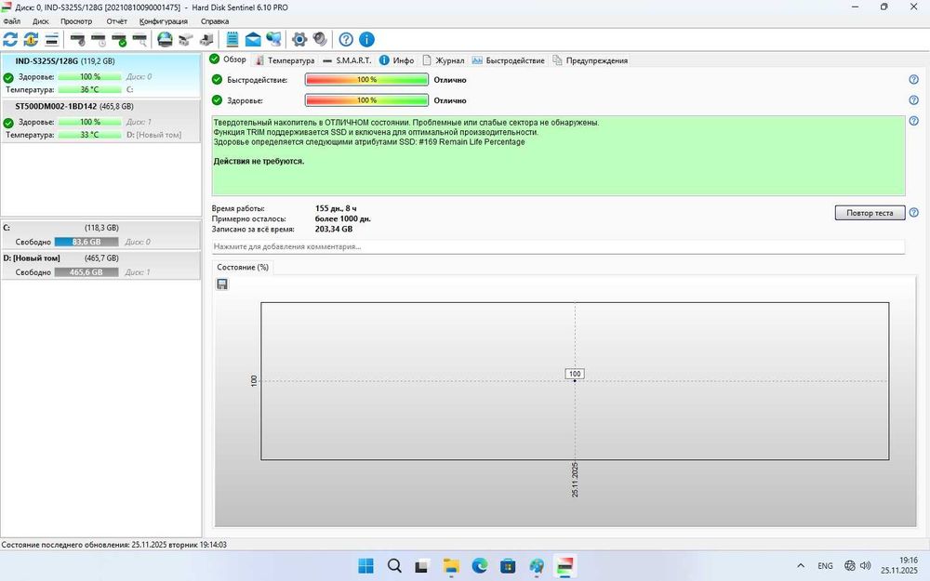930x581 pixels.
Task: Click the disk with green checkmark icon
Action: click(119, 40)
